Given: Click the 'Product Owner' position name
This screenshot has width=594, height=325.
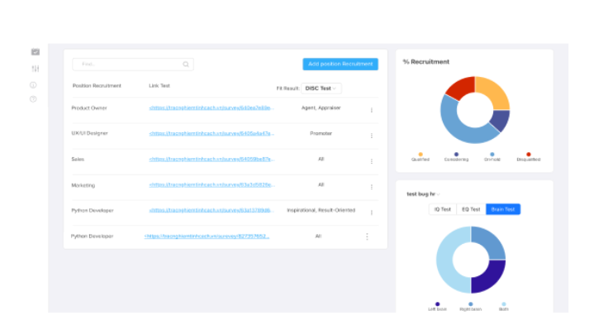Looking at the screenshot, I should tap(89, 108).
